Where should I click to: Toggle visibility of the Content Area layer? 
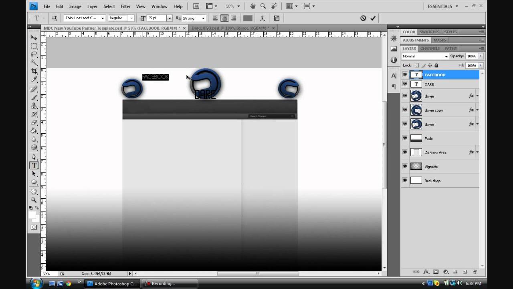tap(405, 152)
